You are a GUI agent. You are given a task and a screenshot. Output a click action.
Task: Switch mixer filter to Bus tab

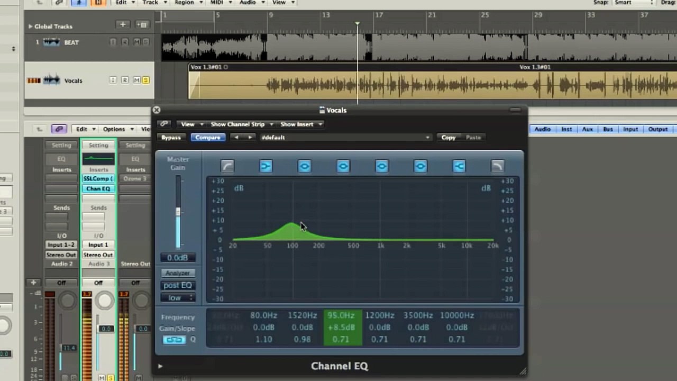(x=608, y=129)
